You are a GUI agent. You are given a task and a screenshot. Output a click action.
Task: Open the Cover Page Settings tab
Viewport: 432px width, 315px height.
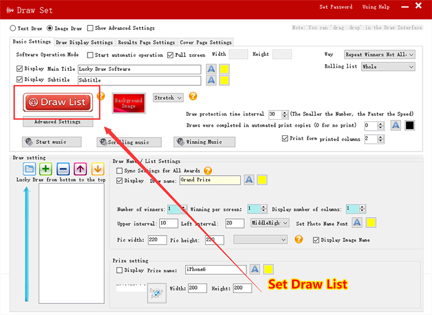[x=206, y=42]
